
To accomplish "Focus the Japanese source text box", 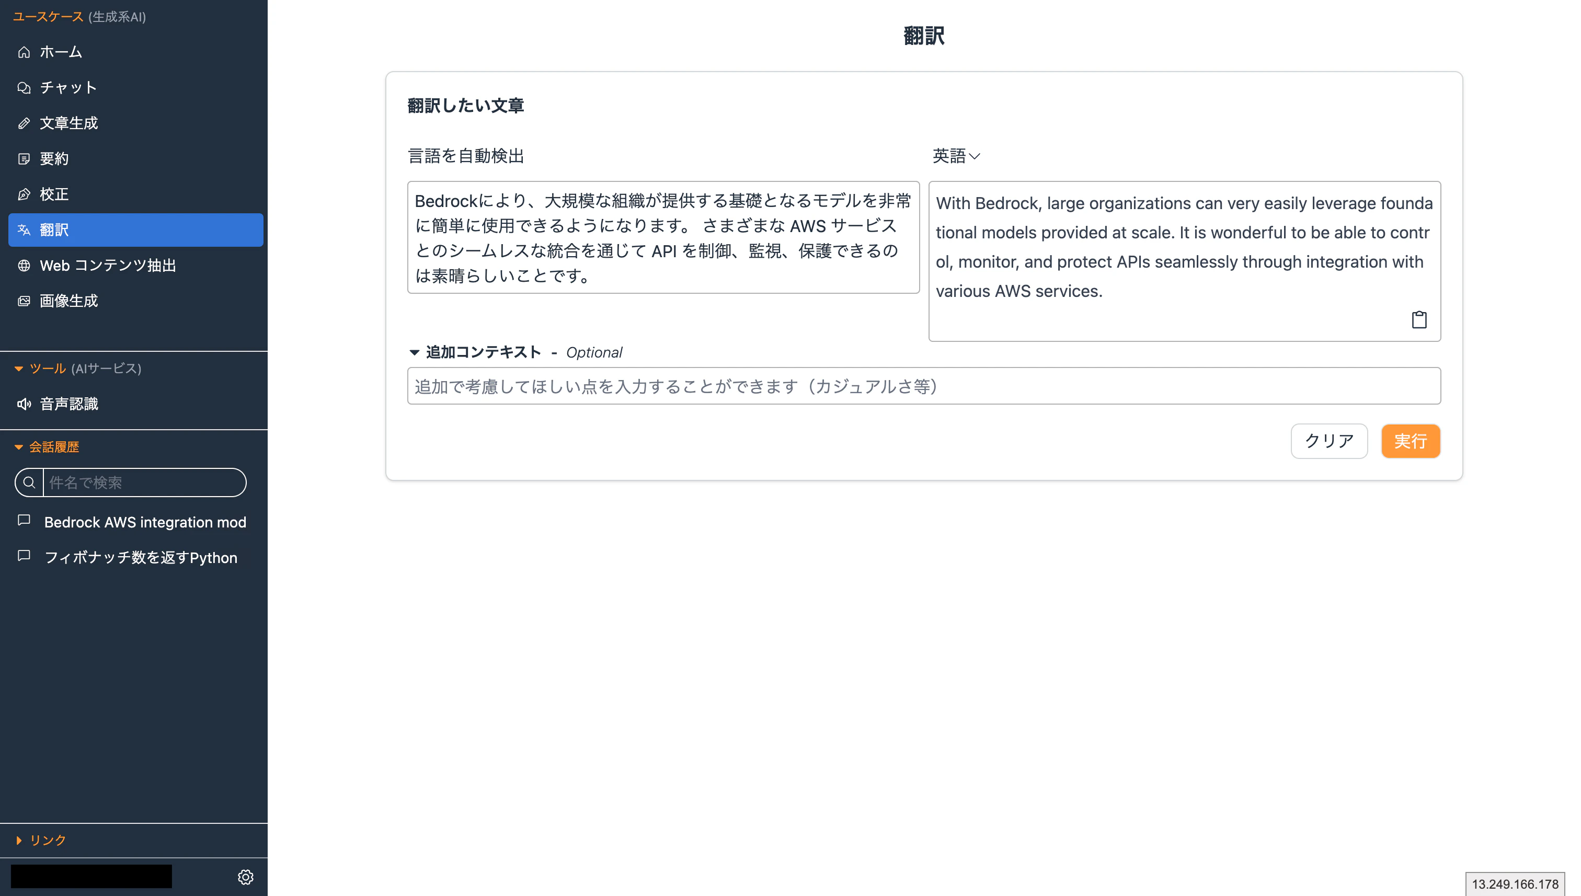I will 663,237.
